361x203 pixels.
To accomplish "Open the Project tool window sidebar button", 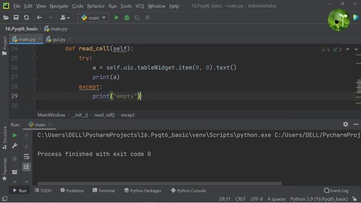I will click(5, 46).
